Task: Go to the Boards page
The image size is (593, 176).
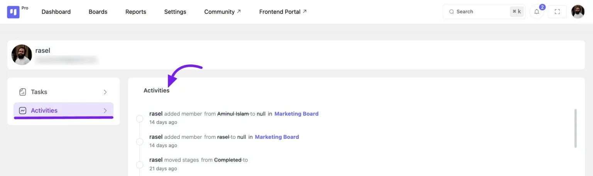Action: click(98, 12)
